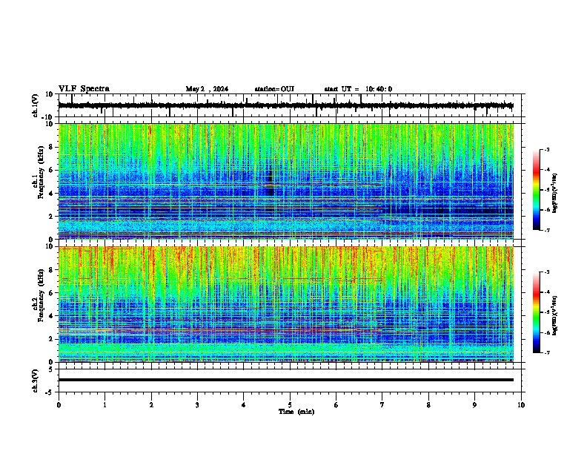Click the 4 kHz tick on ch.2 frequency axis
The height and width of the screenshot is (454, 587).
(x=51, y=316)
